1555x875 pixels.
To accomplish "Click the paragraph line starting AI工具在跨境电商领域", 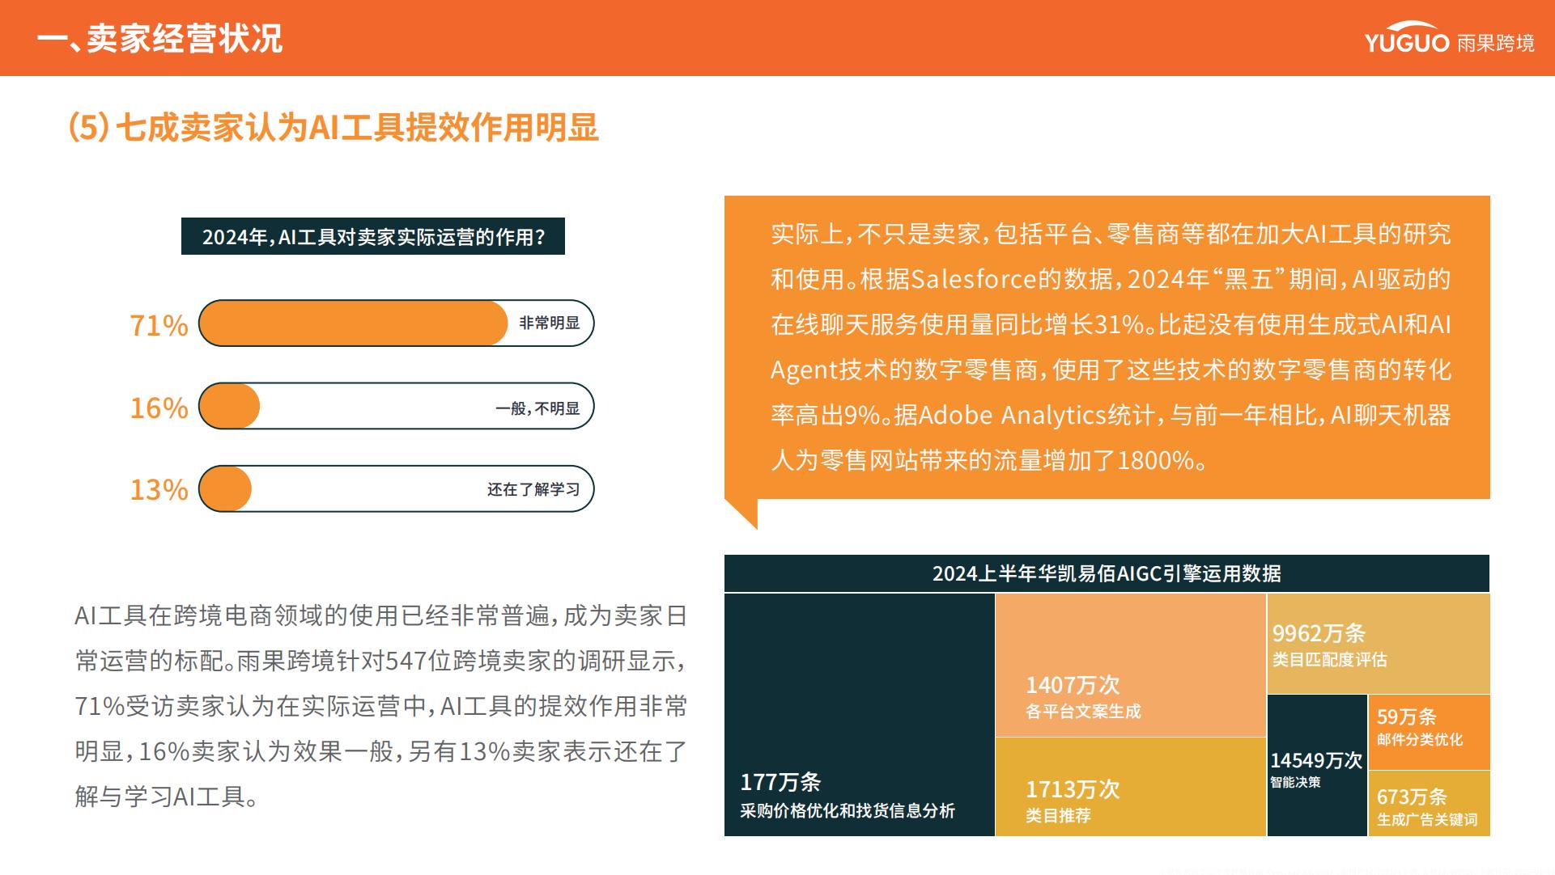I will click(x=381, y=615).
